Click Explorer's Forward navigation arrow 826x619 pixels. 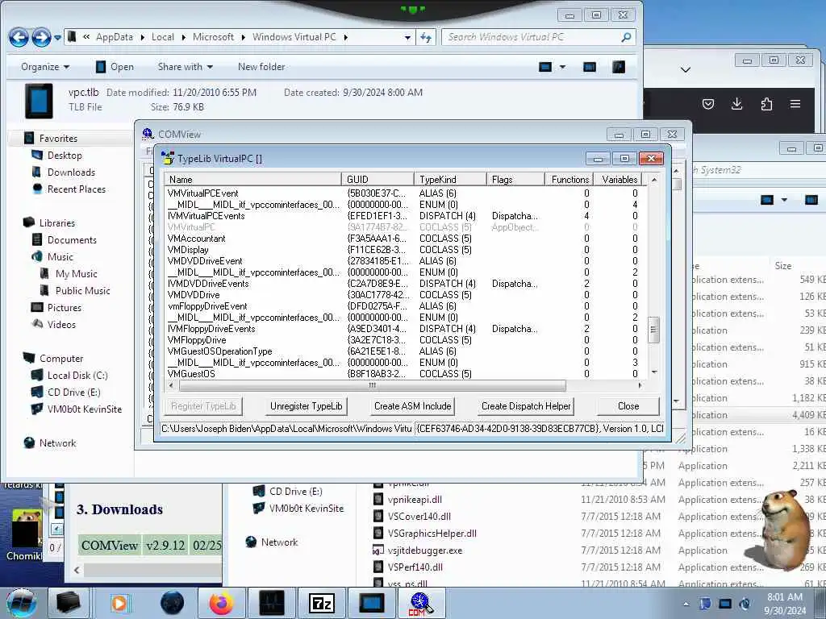tap(41, 37)
